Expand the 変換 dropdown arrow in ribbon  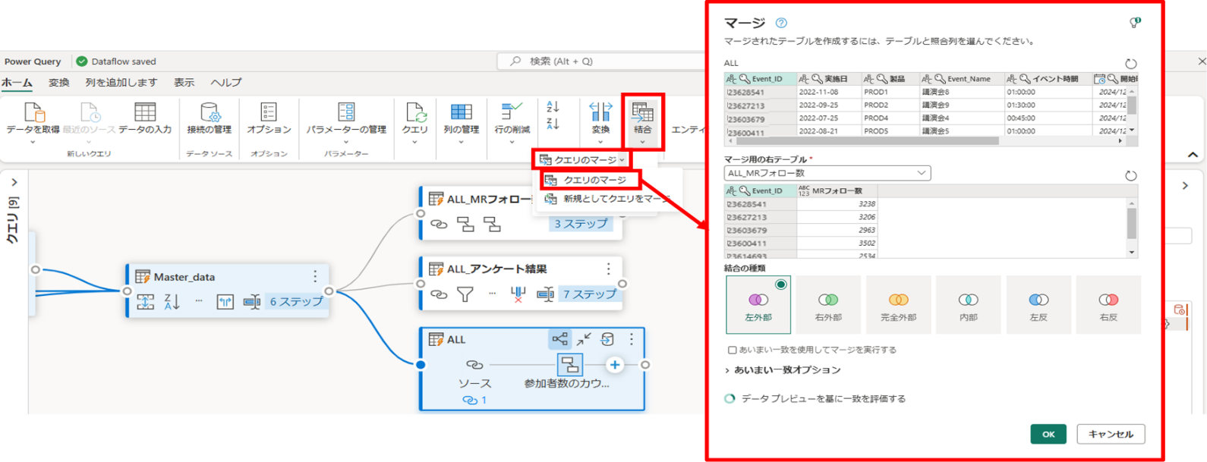coord(600,142)
